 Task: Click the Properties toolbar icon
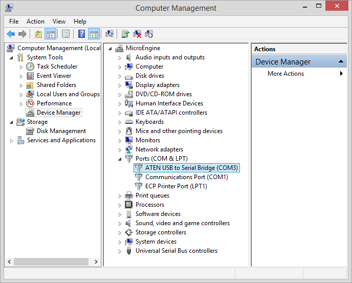(65, 34)
